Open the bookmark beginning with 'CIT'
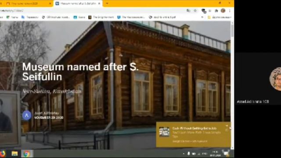Image resolution: width=281 pixels, height=158 pixels. click(56, 17)
